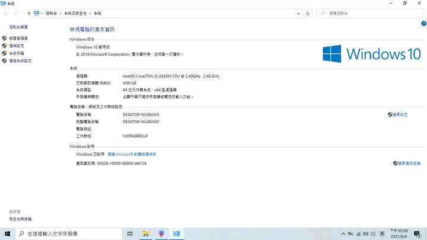Open the volume speaker tray icon

pos(366,233)
